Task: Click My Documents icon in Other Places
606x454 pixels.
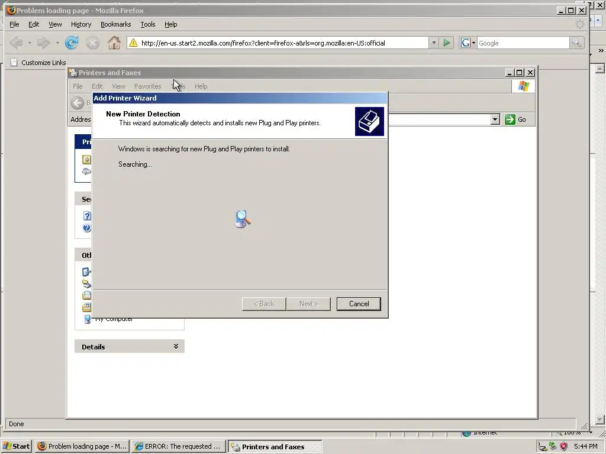Action: (86, 296)
